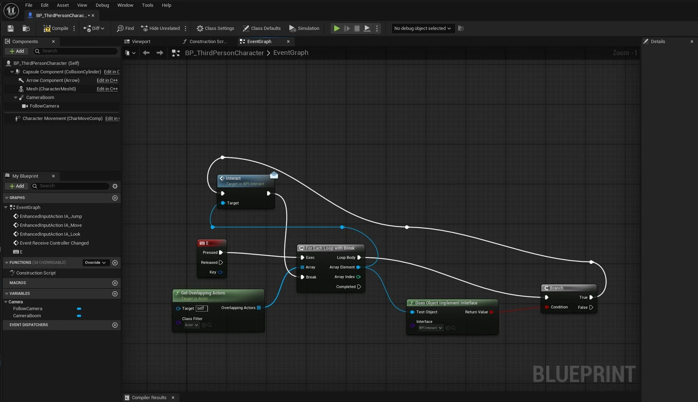Image resolution: width=698 pixels, height=402 pixels.
Task: Navigate back in graph history arrow
Action: tap(146, 53)
